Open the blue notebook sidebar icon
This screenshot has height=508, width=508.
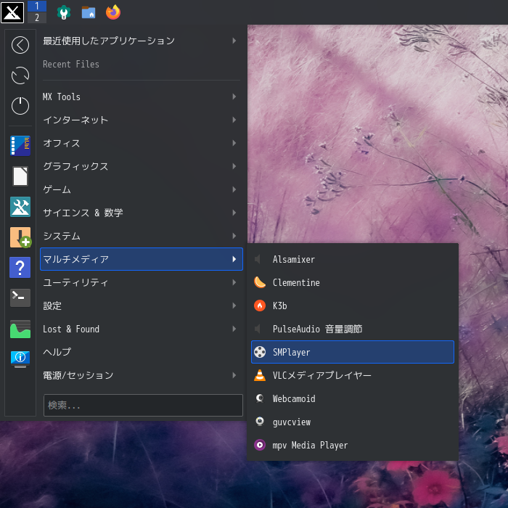20,145
